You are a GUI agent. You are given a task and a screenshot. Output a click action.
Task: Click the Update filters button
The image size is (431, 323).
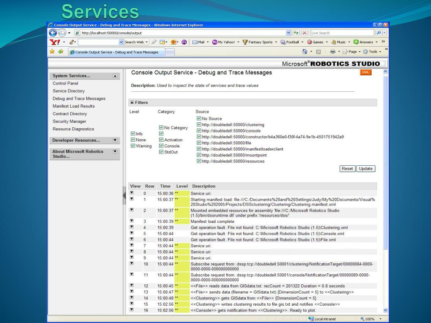click(x=366, y=169)
